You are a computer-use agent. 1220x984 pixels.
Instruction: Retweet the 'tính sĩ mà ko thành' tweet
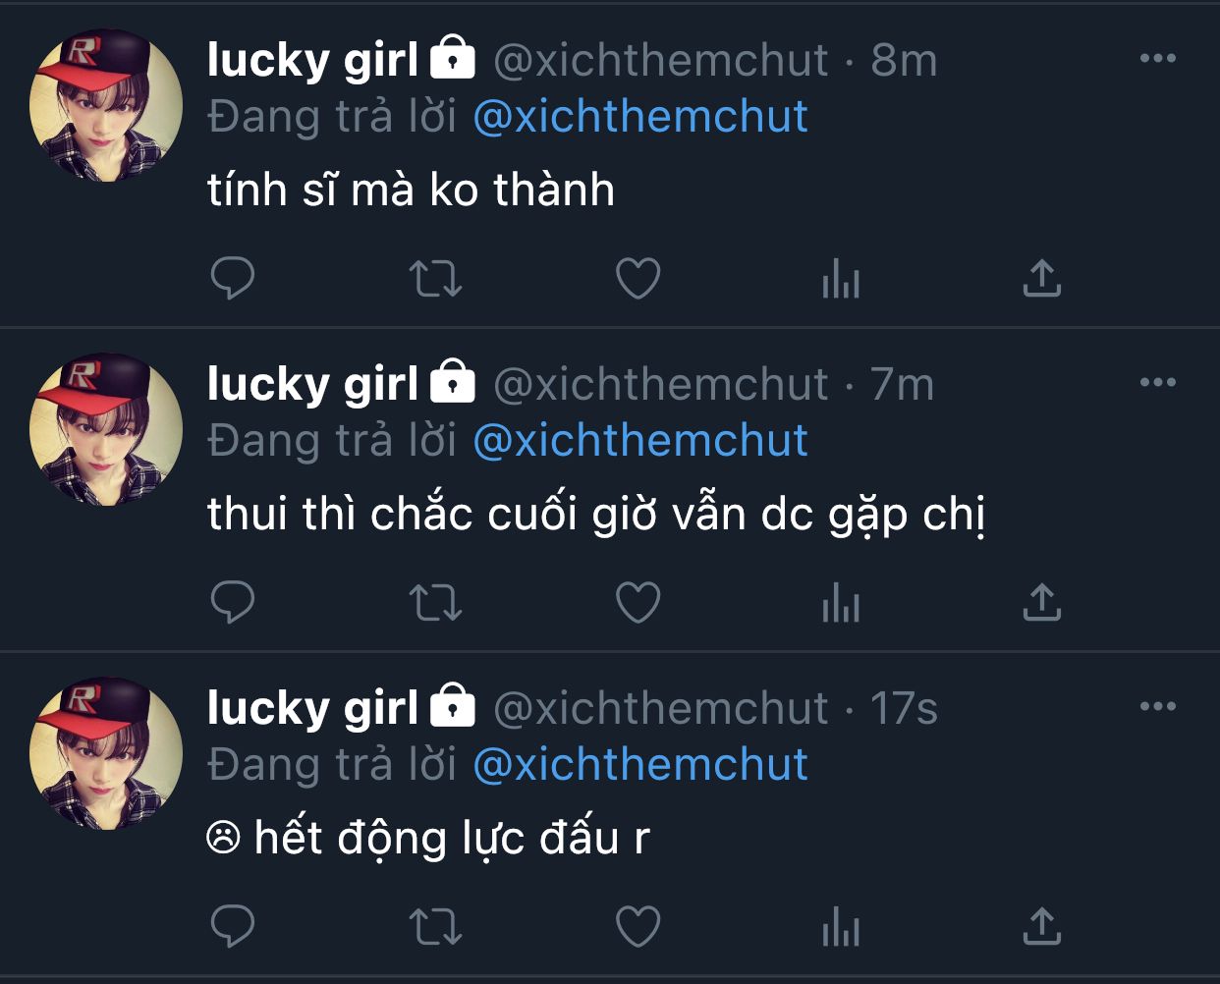[x=435, y=279]
